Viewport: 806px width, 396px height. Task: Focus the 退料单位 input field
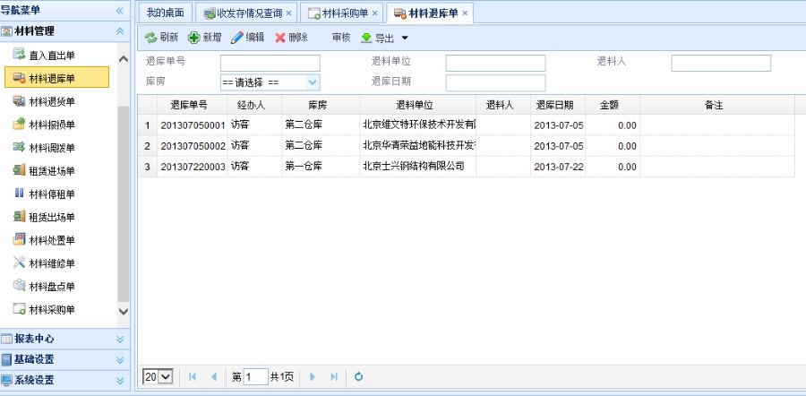[495, 64]
